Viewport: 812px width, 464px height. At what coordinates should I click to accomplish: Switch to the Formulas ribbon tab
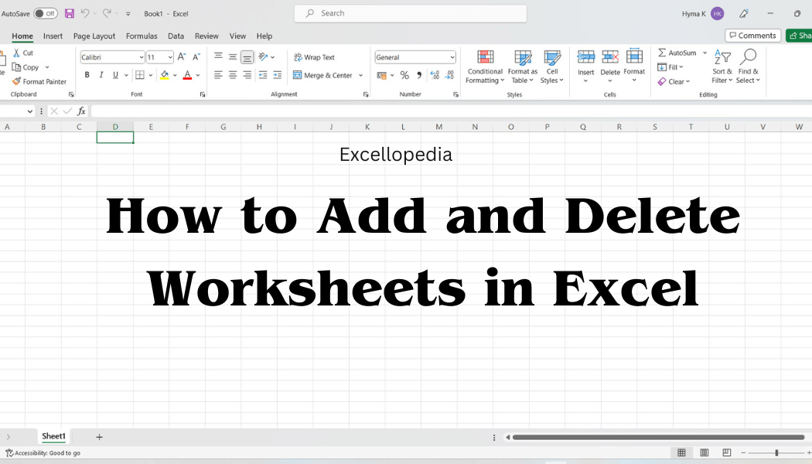[x=142, y=36]
